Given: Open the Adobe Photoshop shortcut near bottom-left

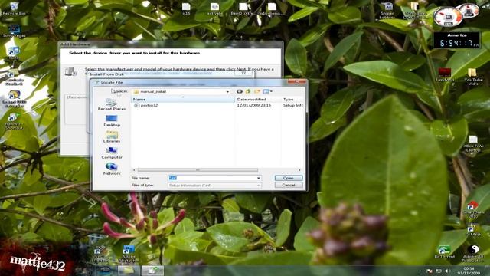Looking at the screenshot, I should click(x=129, y=254).
